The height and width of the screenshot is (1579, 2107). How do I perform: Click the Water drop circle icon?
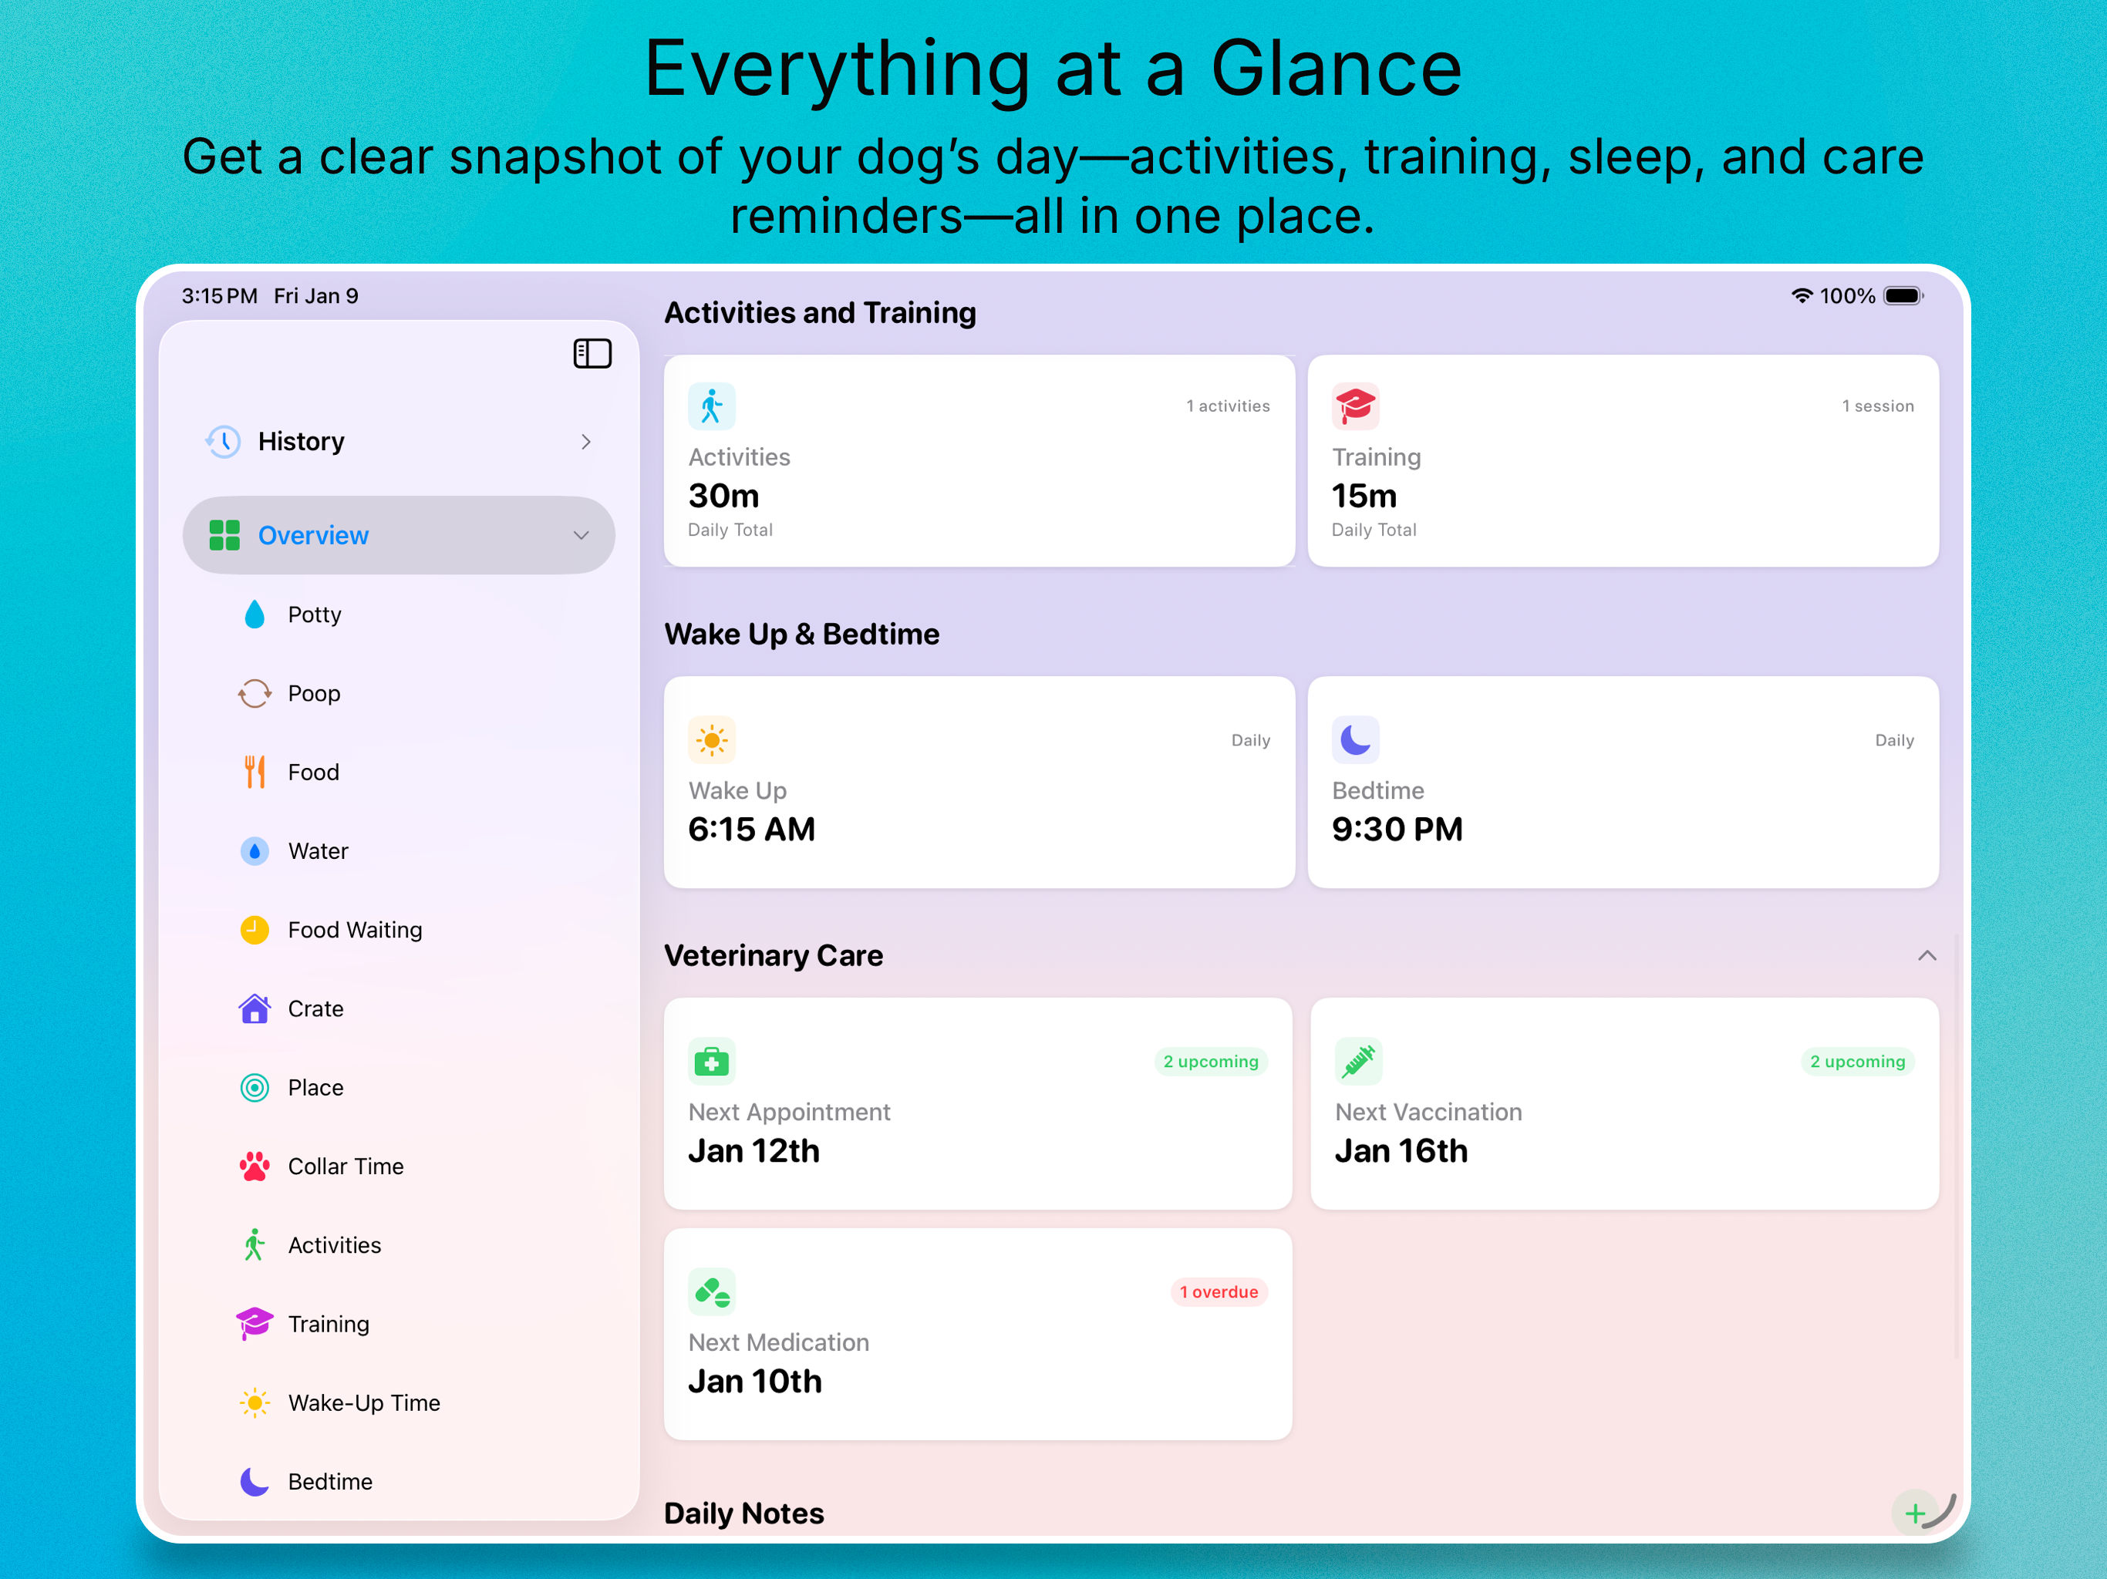[x=255, y=850]
